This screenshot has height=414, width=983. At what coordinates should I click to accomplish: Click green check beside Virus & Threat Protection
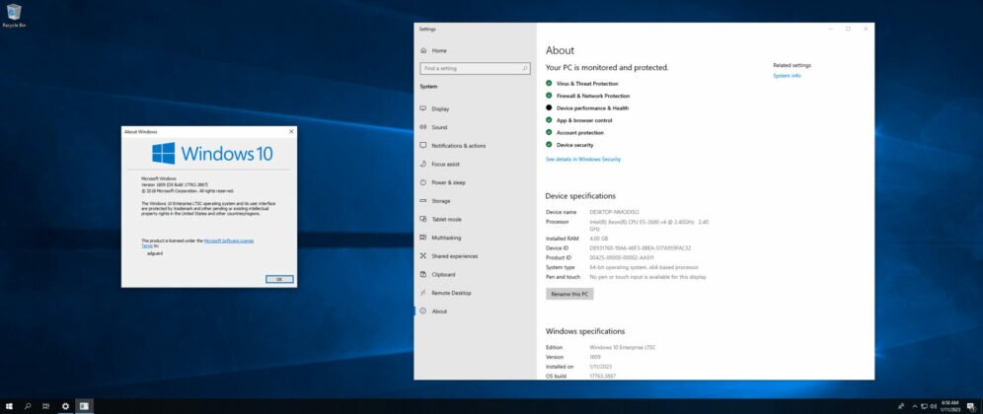click(x=549, y=84)
